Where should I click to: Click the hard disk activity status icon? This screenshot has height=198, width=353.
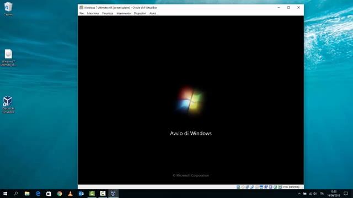238,187
